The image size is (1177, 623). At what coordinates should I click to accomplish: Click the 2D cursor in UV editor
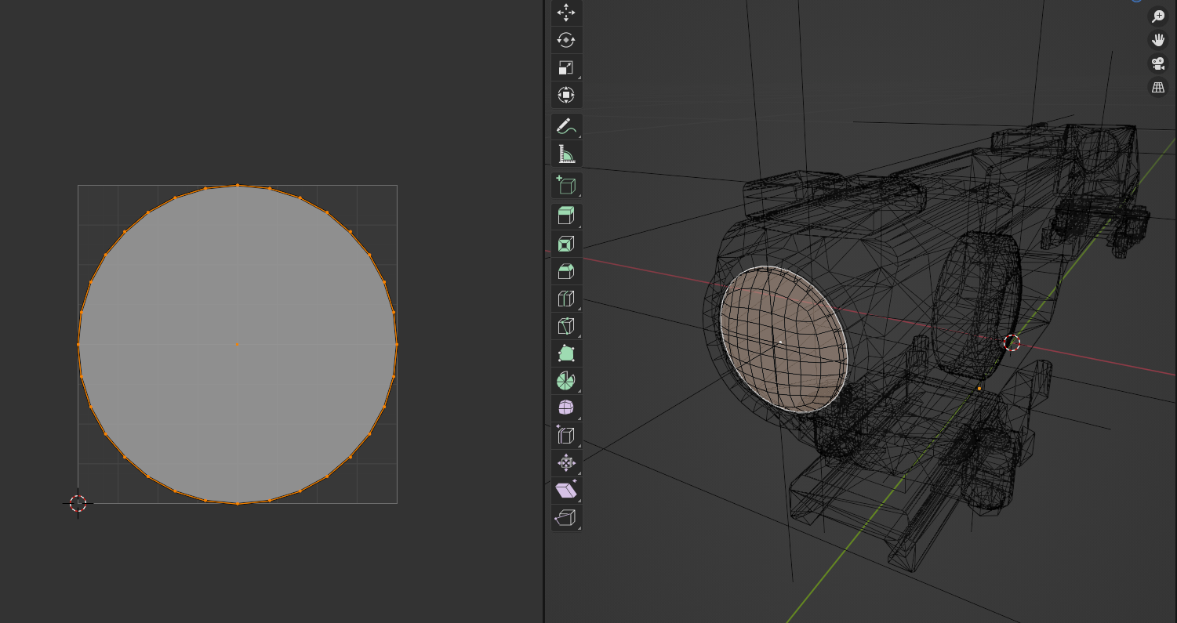(x=78, y=503)
